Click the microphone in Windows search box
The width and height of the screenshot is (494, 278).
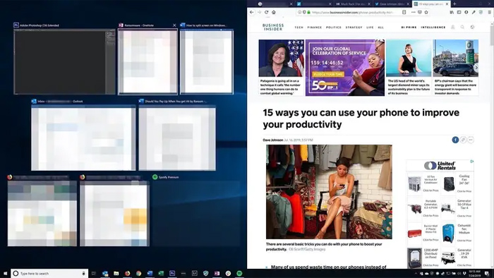pyautogui.click(x=83, y=273)
